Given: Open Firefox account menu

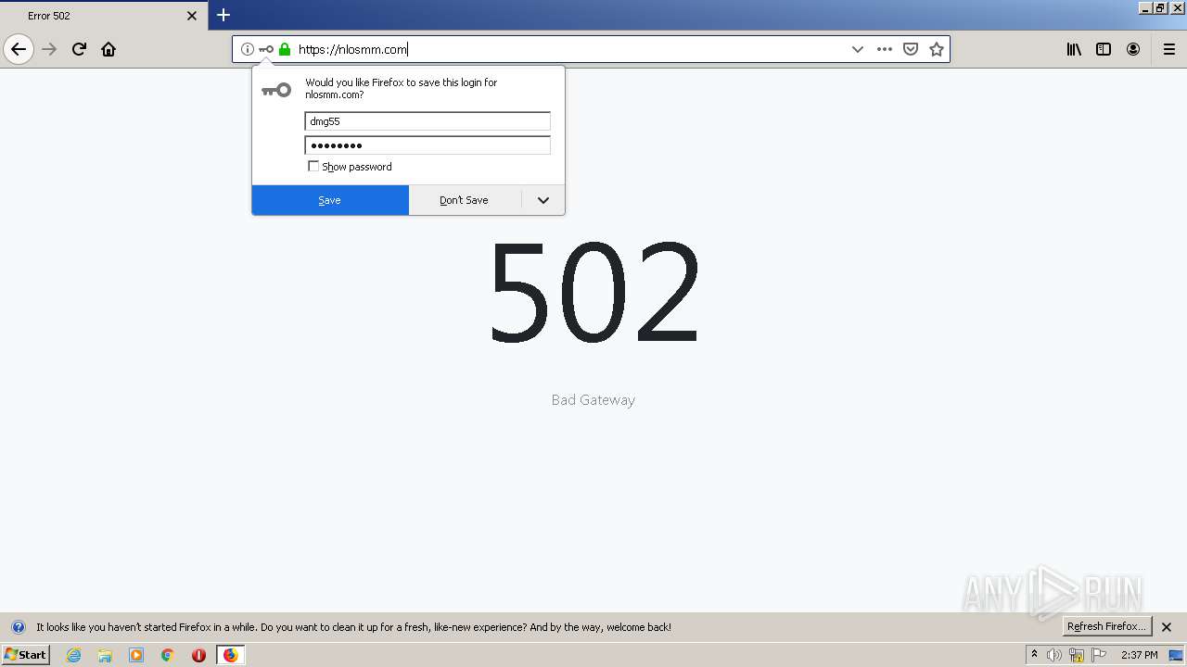Looking at the screenshot, I should tap(1133, 49).
